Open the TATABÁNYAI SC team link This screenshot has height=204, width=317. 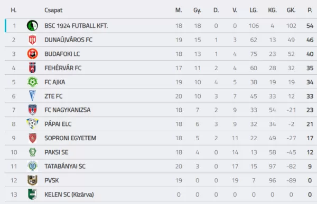coord(65,166)
